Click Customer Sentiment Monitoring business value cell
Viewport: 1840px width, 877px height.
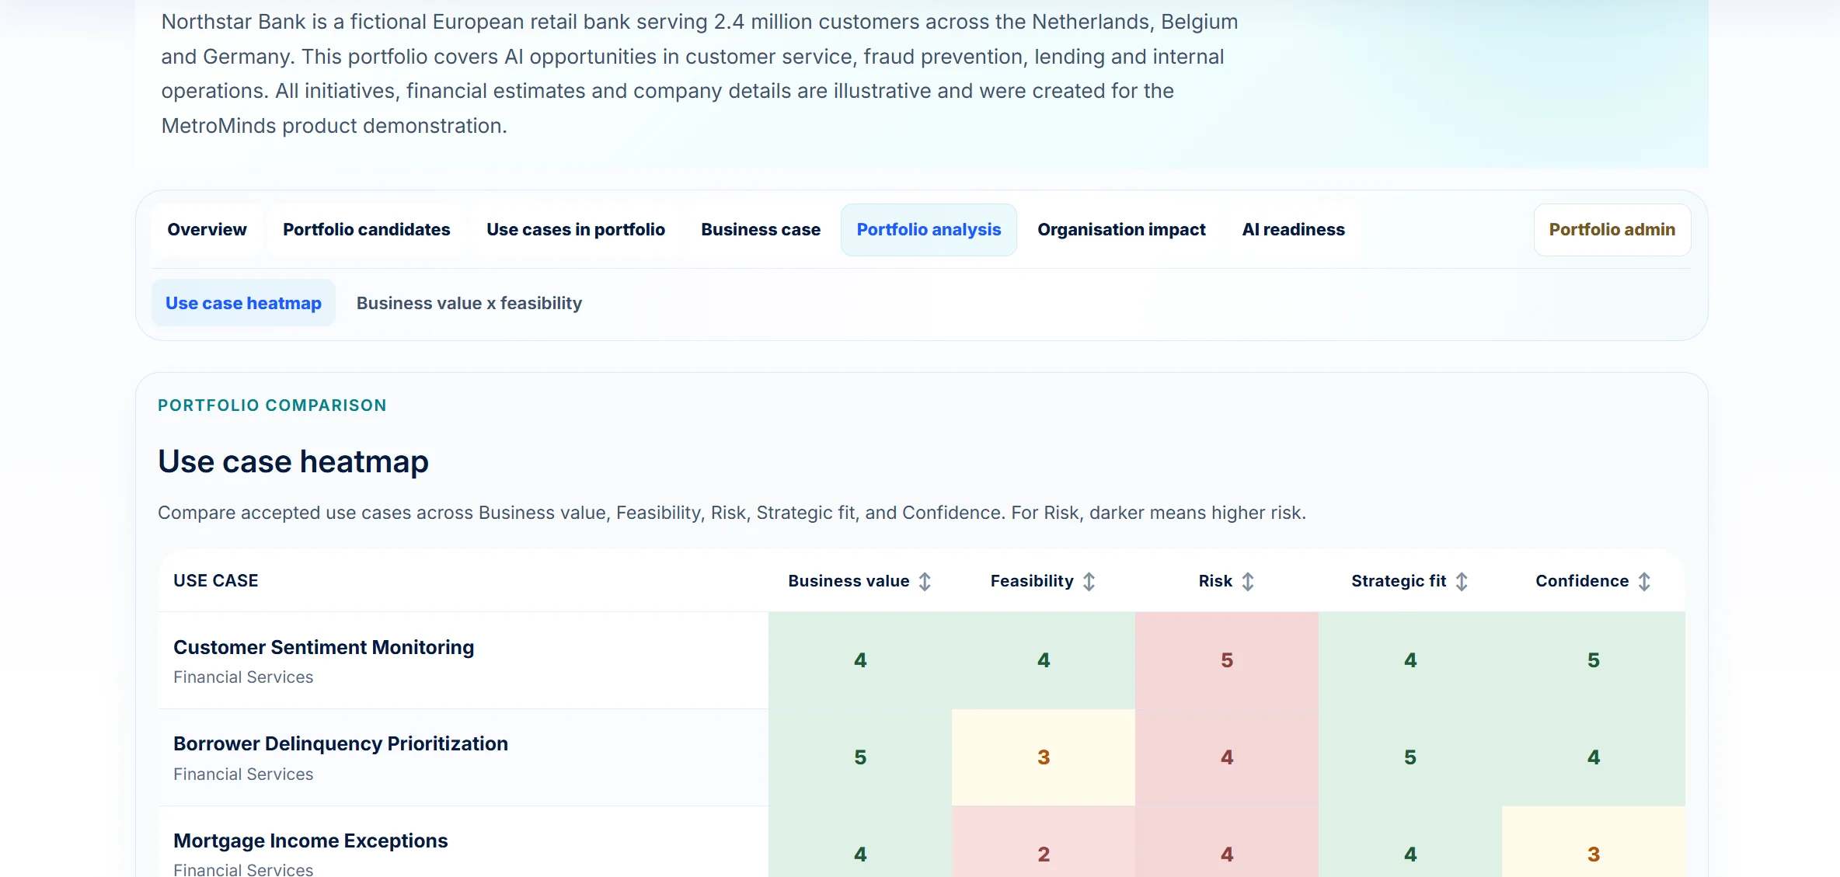(859, 660)
